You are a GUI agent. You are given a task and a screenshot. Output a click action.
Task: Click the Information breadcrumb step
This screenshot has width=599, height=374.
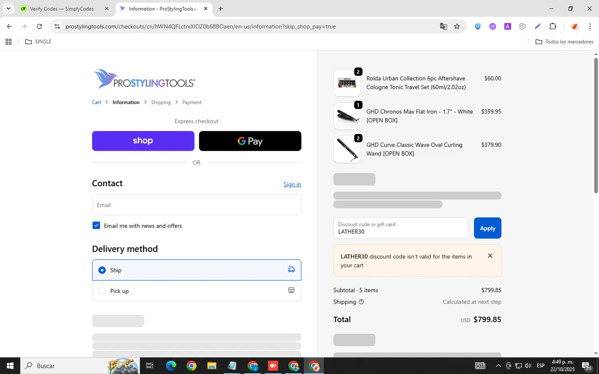[x=126, y=102]
